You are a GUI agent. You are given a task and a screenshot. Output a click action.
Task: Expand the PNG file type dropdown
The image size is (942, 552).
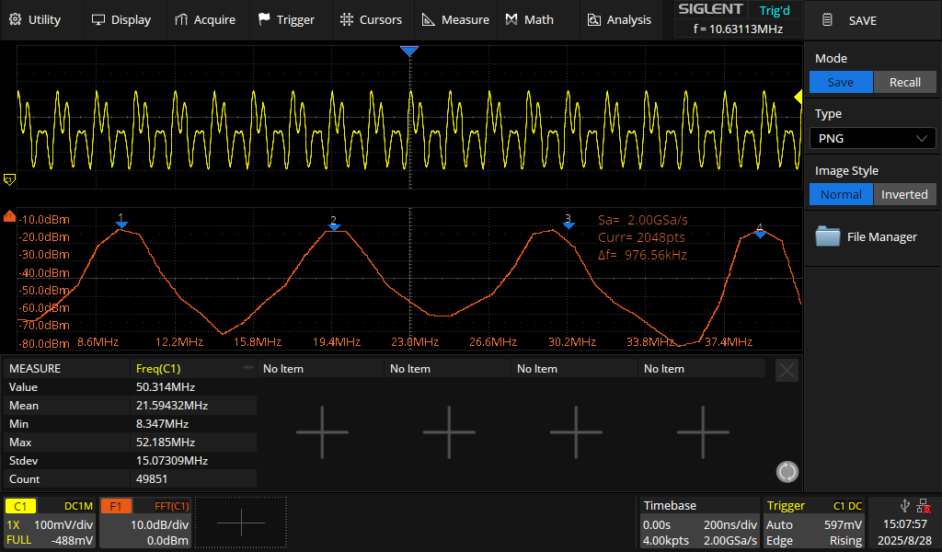coord(872,139)
